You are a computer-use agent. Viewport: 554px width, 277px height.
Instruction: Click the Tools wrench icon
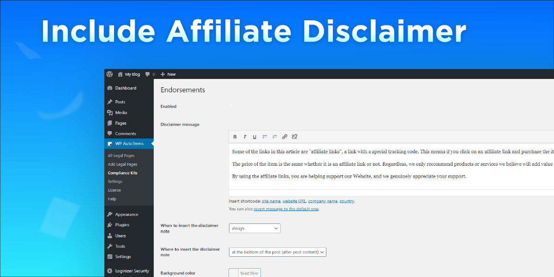click(x=110, y=247)
